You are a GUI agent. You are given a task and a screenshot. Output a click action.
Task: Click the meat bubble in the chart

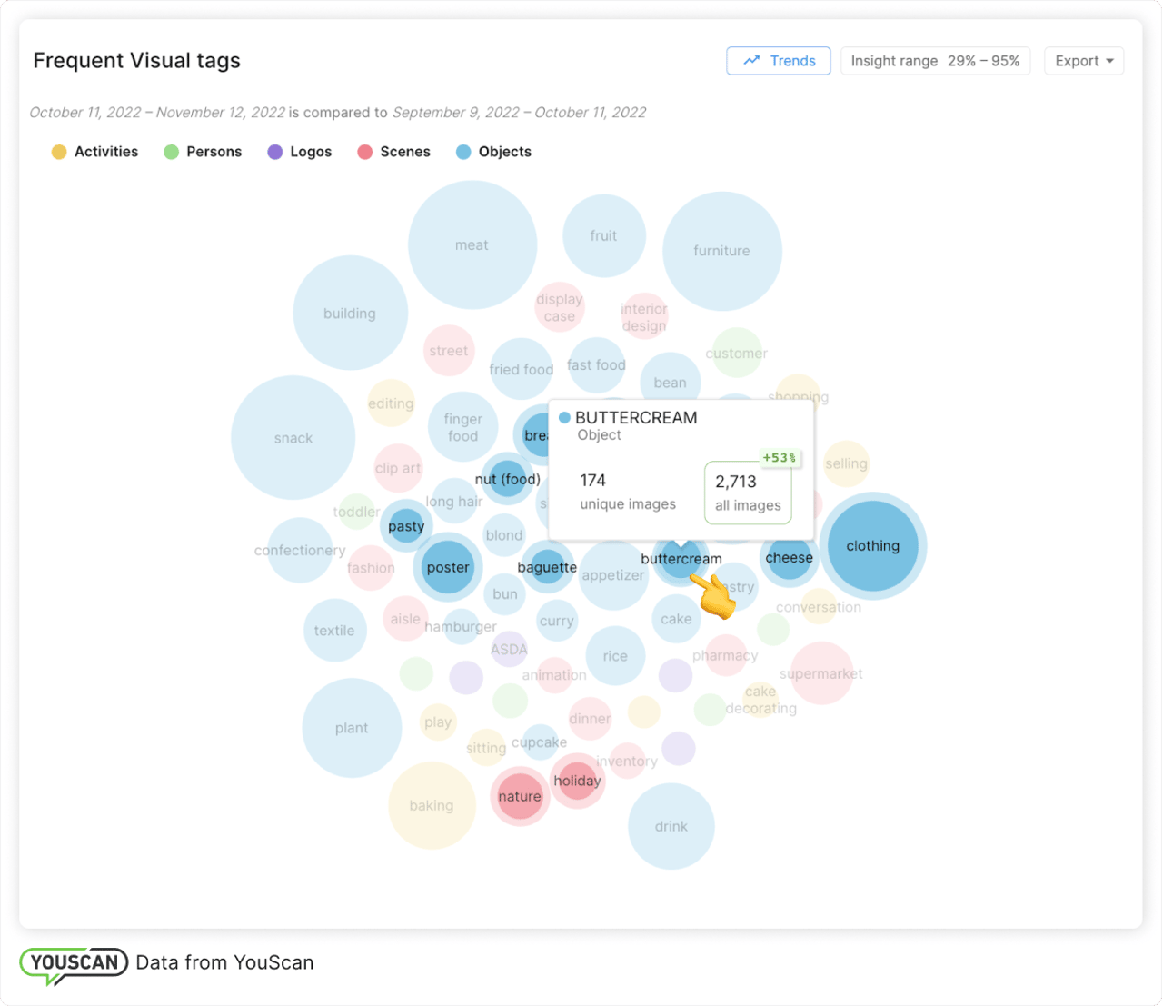pos(472,244)
